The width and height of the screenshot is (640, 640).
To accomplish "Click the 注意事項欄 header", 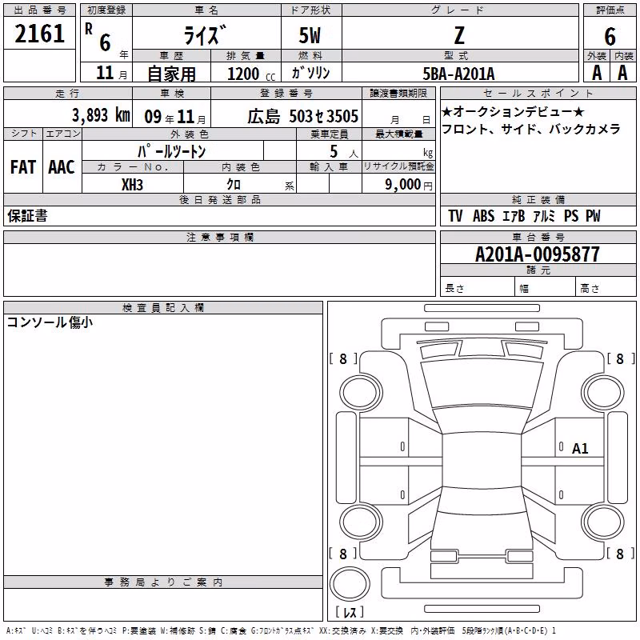I will point(220,237).
